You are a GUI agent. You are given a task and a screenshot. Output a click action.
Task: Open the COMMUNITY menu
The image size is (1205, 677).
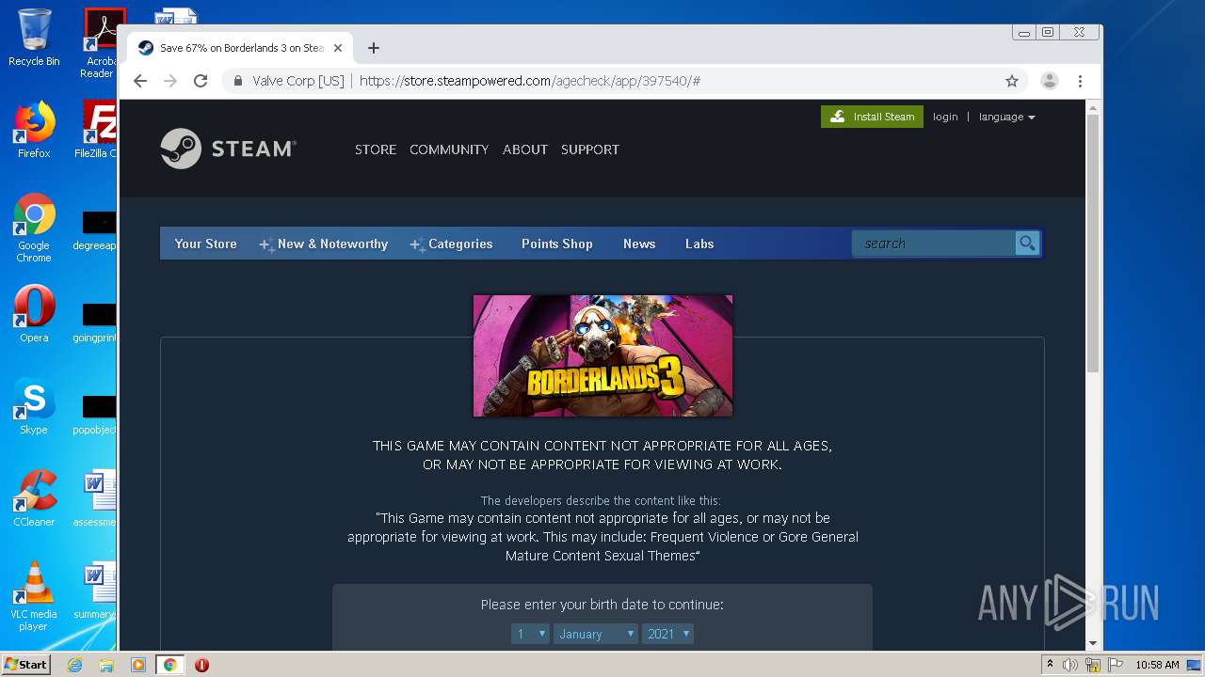(x=449, y=150)
